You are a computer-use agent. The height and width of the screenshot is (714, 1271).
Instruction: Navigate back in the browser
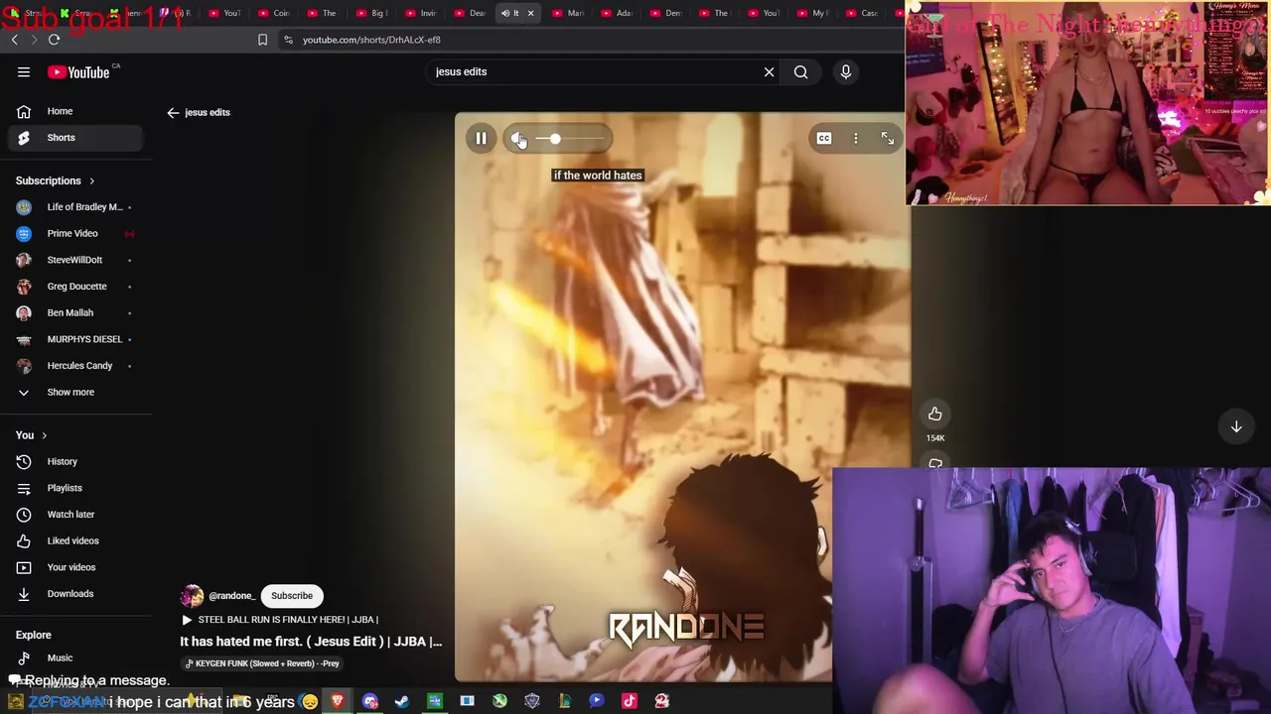click(x=14, y=40)
